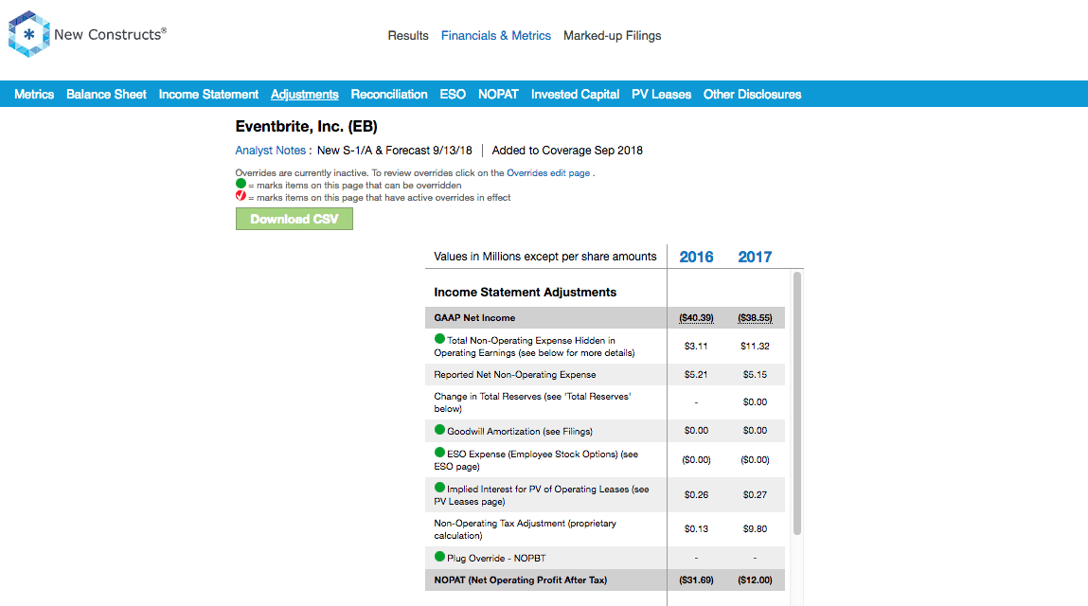
Task: Click the 2017 column header
Action: (755, 257)
